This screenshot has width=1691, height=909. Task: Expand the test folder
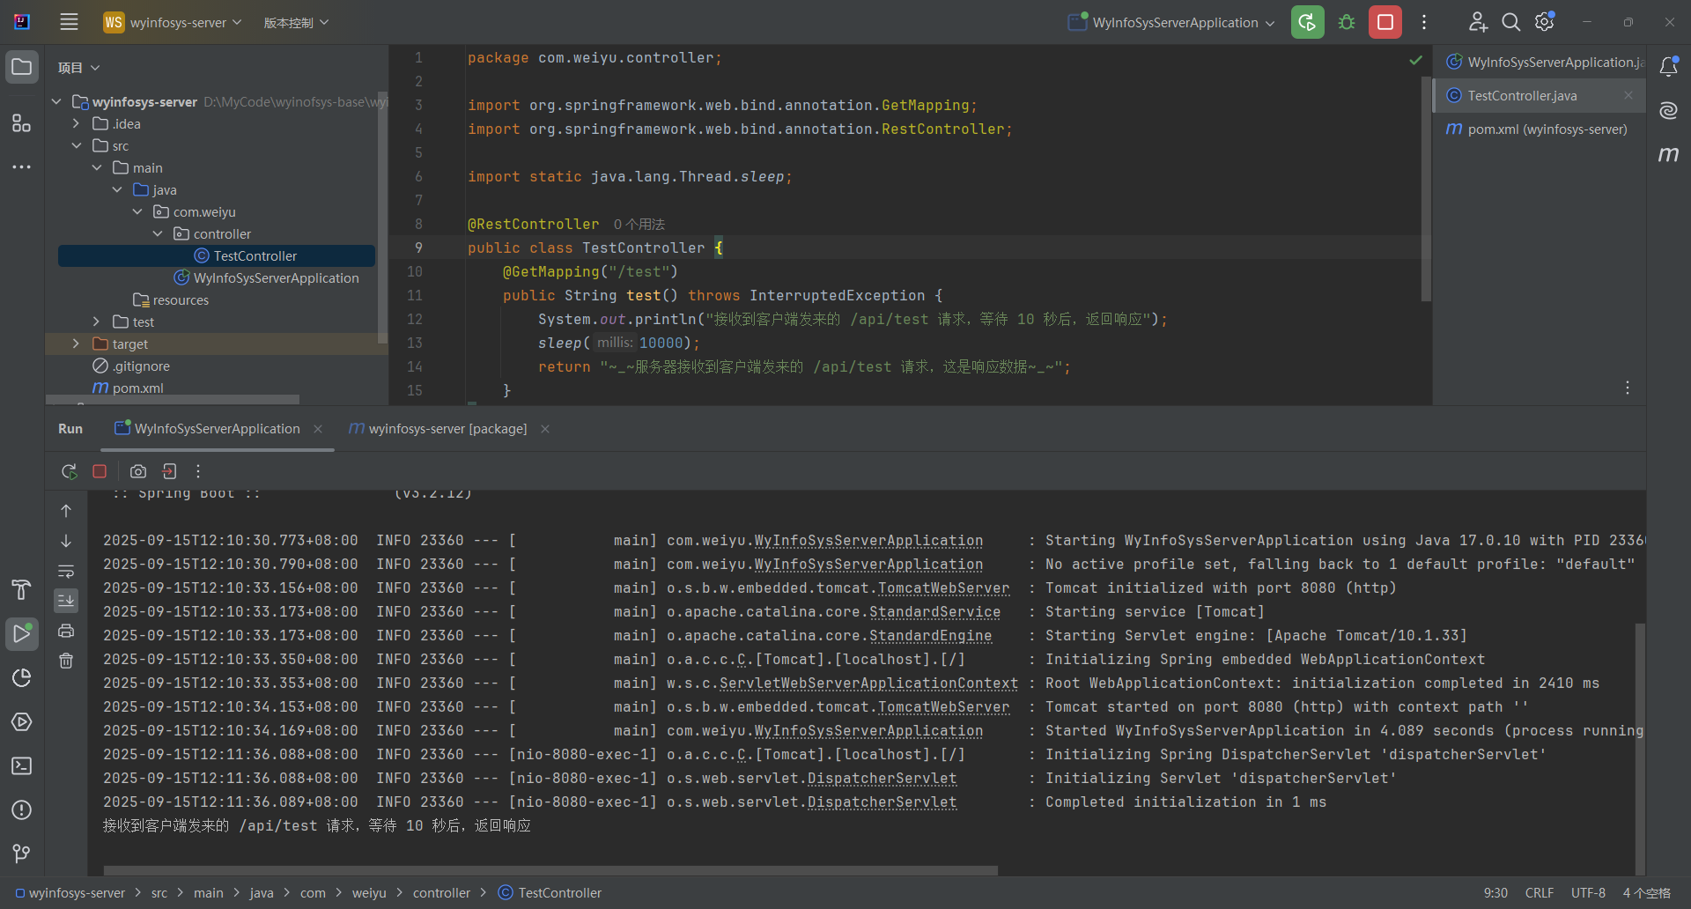[97, 321]
